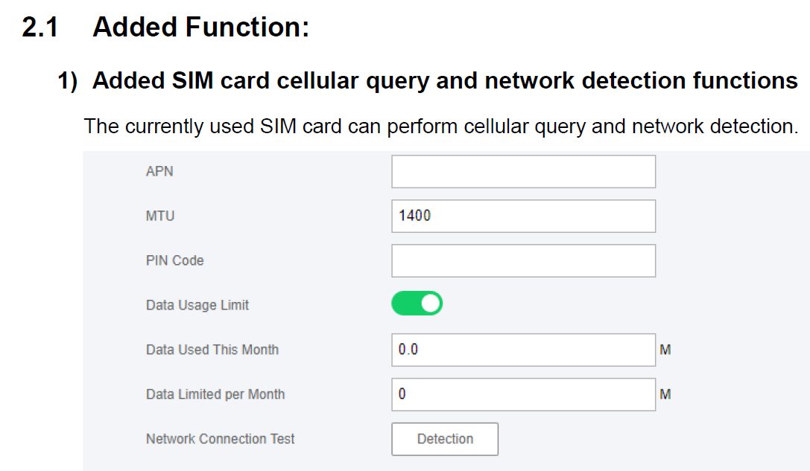Image resolution: width=810 pixels, height=471 pixels.
Task: Click the 2.1 section number
Action: click(x=40, y=28)
